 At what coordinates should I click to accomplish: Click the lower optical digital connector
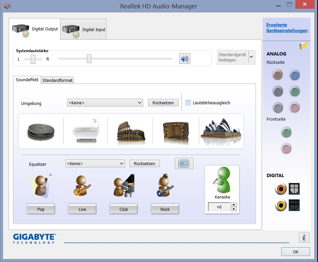294,205
